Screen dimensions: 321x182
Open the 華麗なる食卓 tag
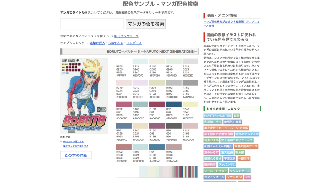point(213,159)
